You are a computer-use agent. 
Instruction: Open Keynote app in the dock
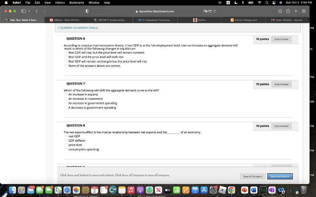click(x=195, y=190)
